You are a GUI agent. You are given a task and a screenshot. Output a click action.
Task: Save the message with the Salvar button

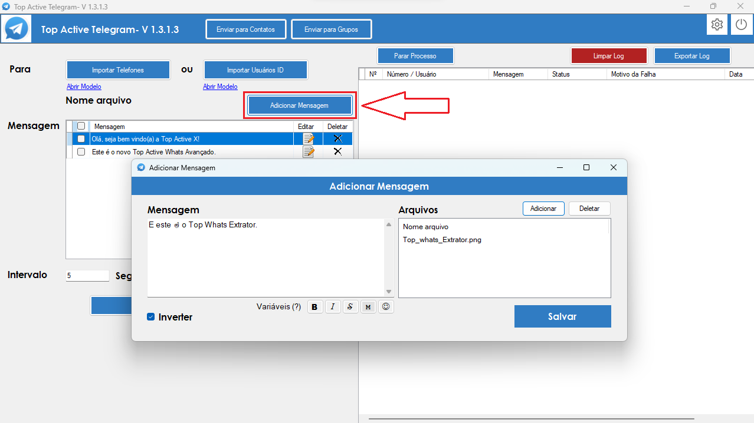[x=562, y=316]
